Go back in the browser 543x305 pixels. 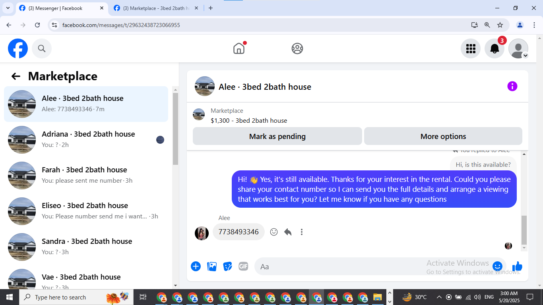click(9, 25)
